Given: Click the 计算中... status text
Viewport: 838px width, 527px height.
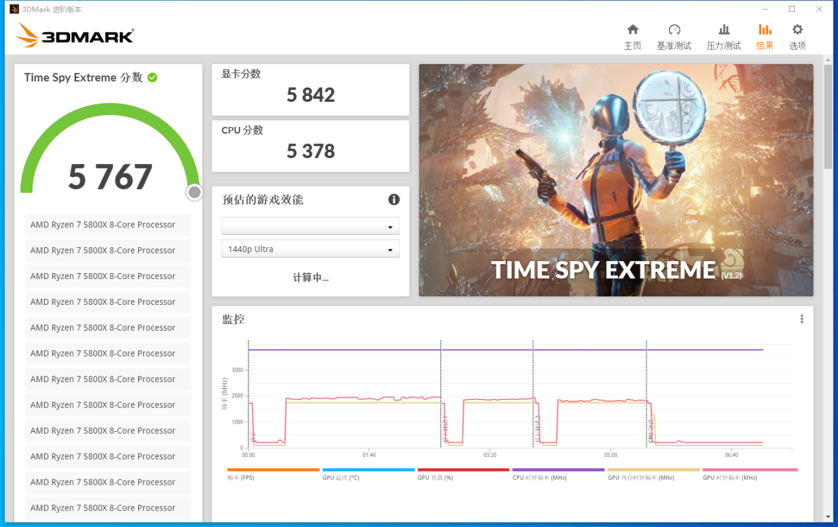Looking at the screenshot, I should 310,278.
